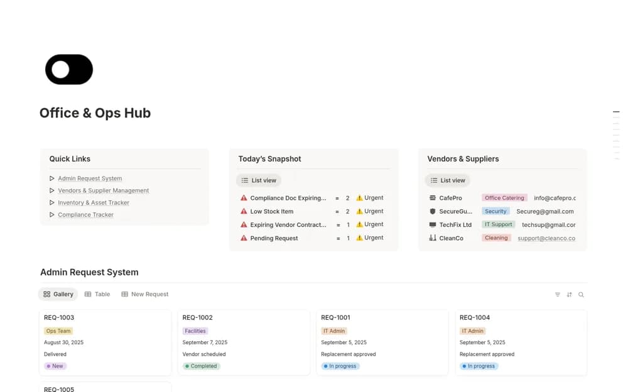The width and height of the screenshot is (628, 392).
Task: Click the yellow warning icon in Compliance Doc row
Action: coord(359,198)
